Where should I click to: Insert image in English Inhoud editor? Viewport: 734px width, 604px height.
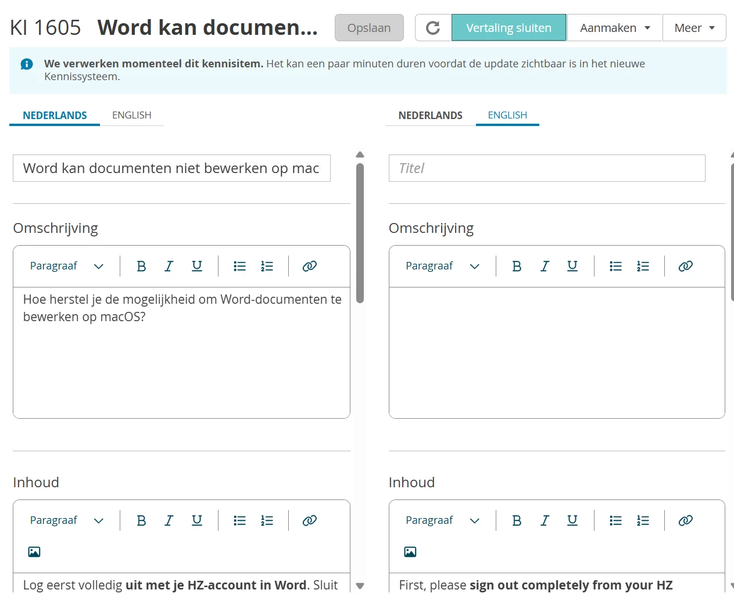(410, 552)
